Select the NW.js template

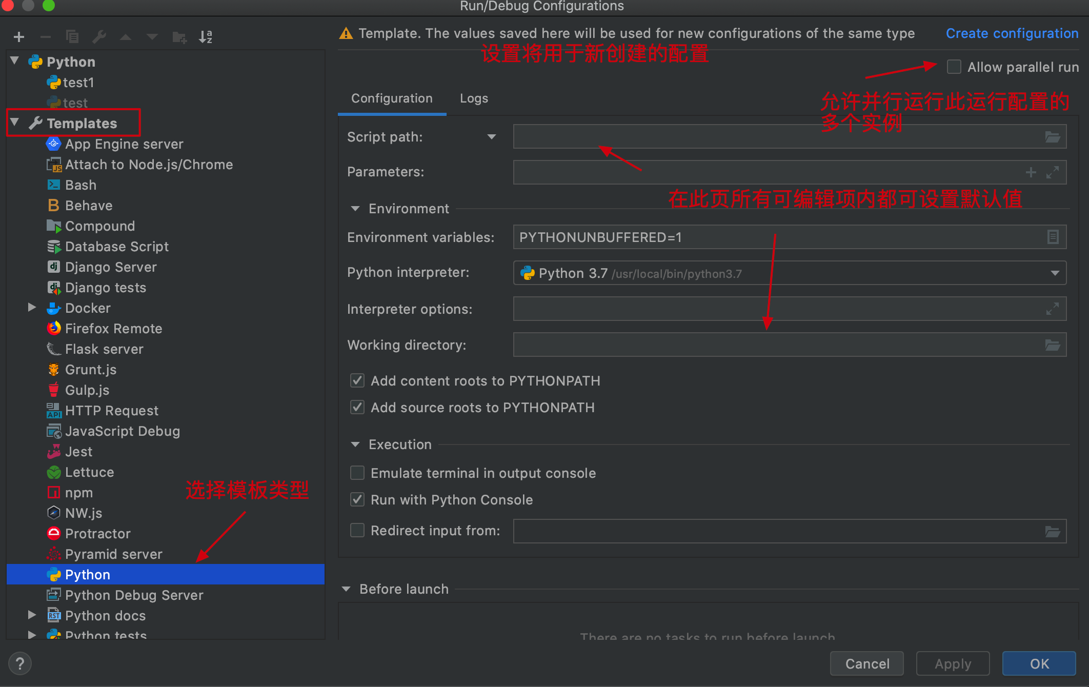[74, 513]
